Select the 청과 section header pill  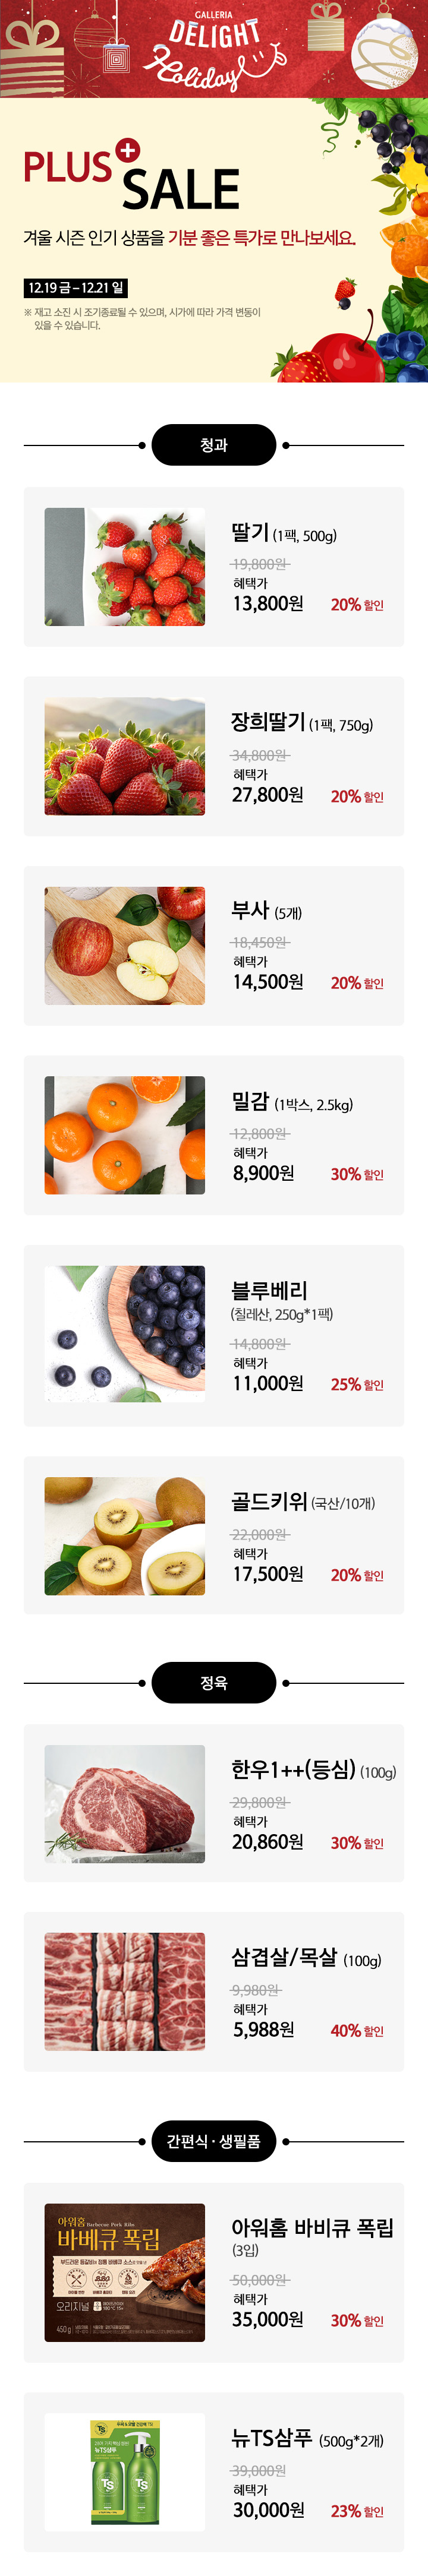pos(213,445)
